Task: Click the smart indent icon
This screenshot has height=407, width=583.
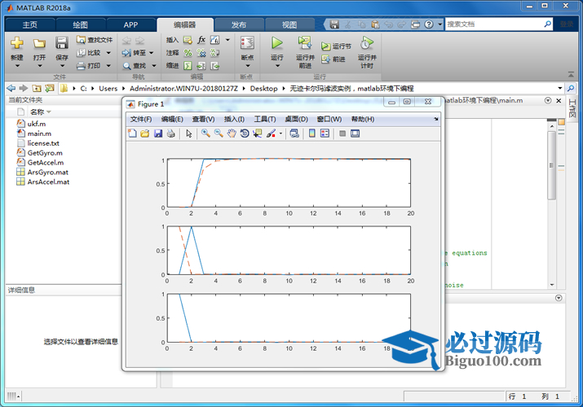Action: 188,66
